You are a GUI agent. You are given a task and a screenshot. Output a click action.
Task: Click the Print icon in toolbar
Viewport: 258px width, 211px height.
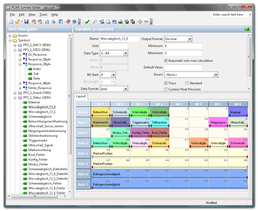[x=54, y=22]
